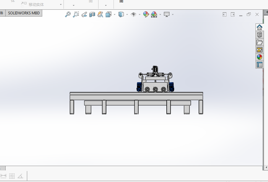The image size is (268, 182).
Task: Open Dynamic Annotation Views icon
Action: [100, 14]
